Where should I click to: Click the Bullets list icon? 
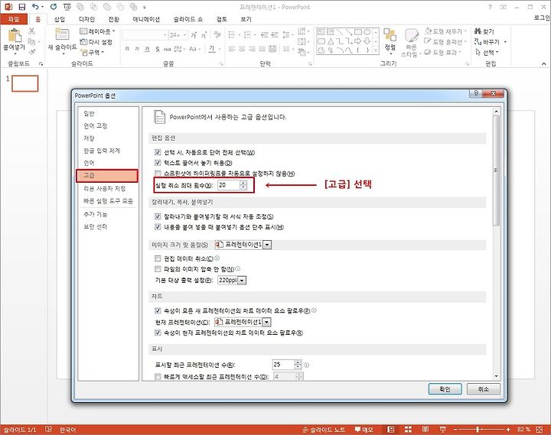[x=232, y=34]
